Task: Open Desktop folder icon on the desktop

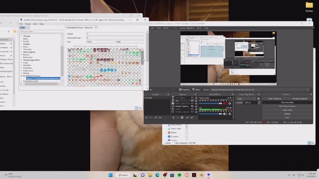Action: [309, 6]
